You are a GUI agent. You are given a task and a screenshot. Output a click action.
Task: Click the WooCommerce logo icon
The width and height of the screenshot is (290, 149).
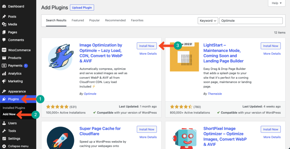coord(4,50)
